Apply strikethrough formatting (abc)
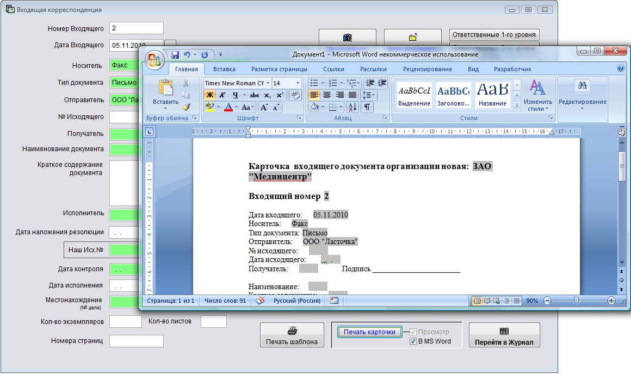Screen dimensions: 631x374 (255, 95)
